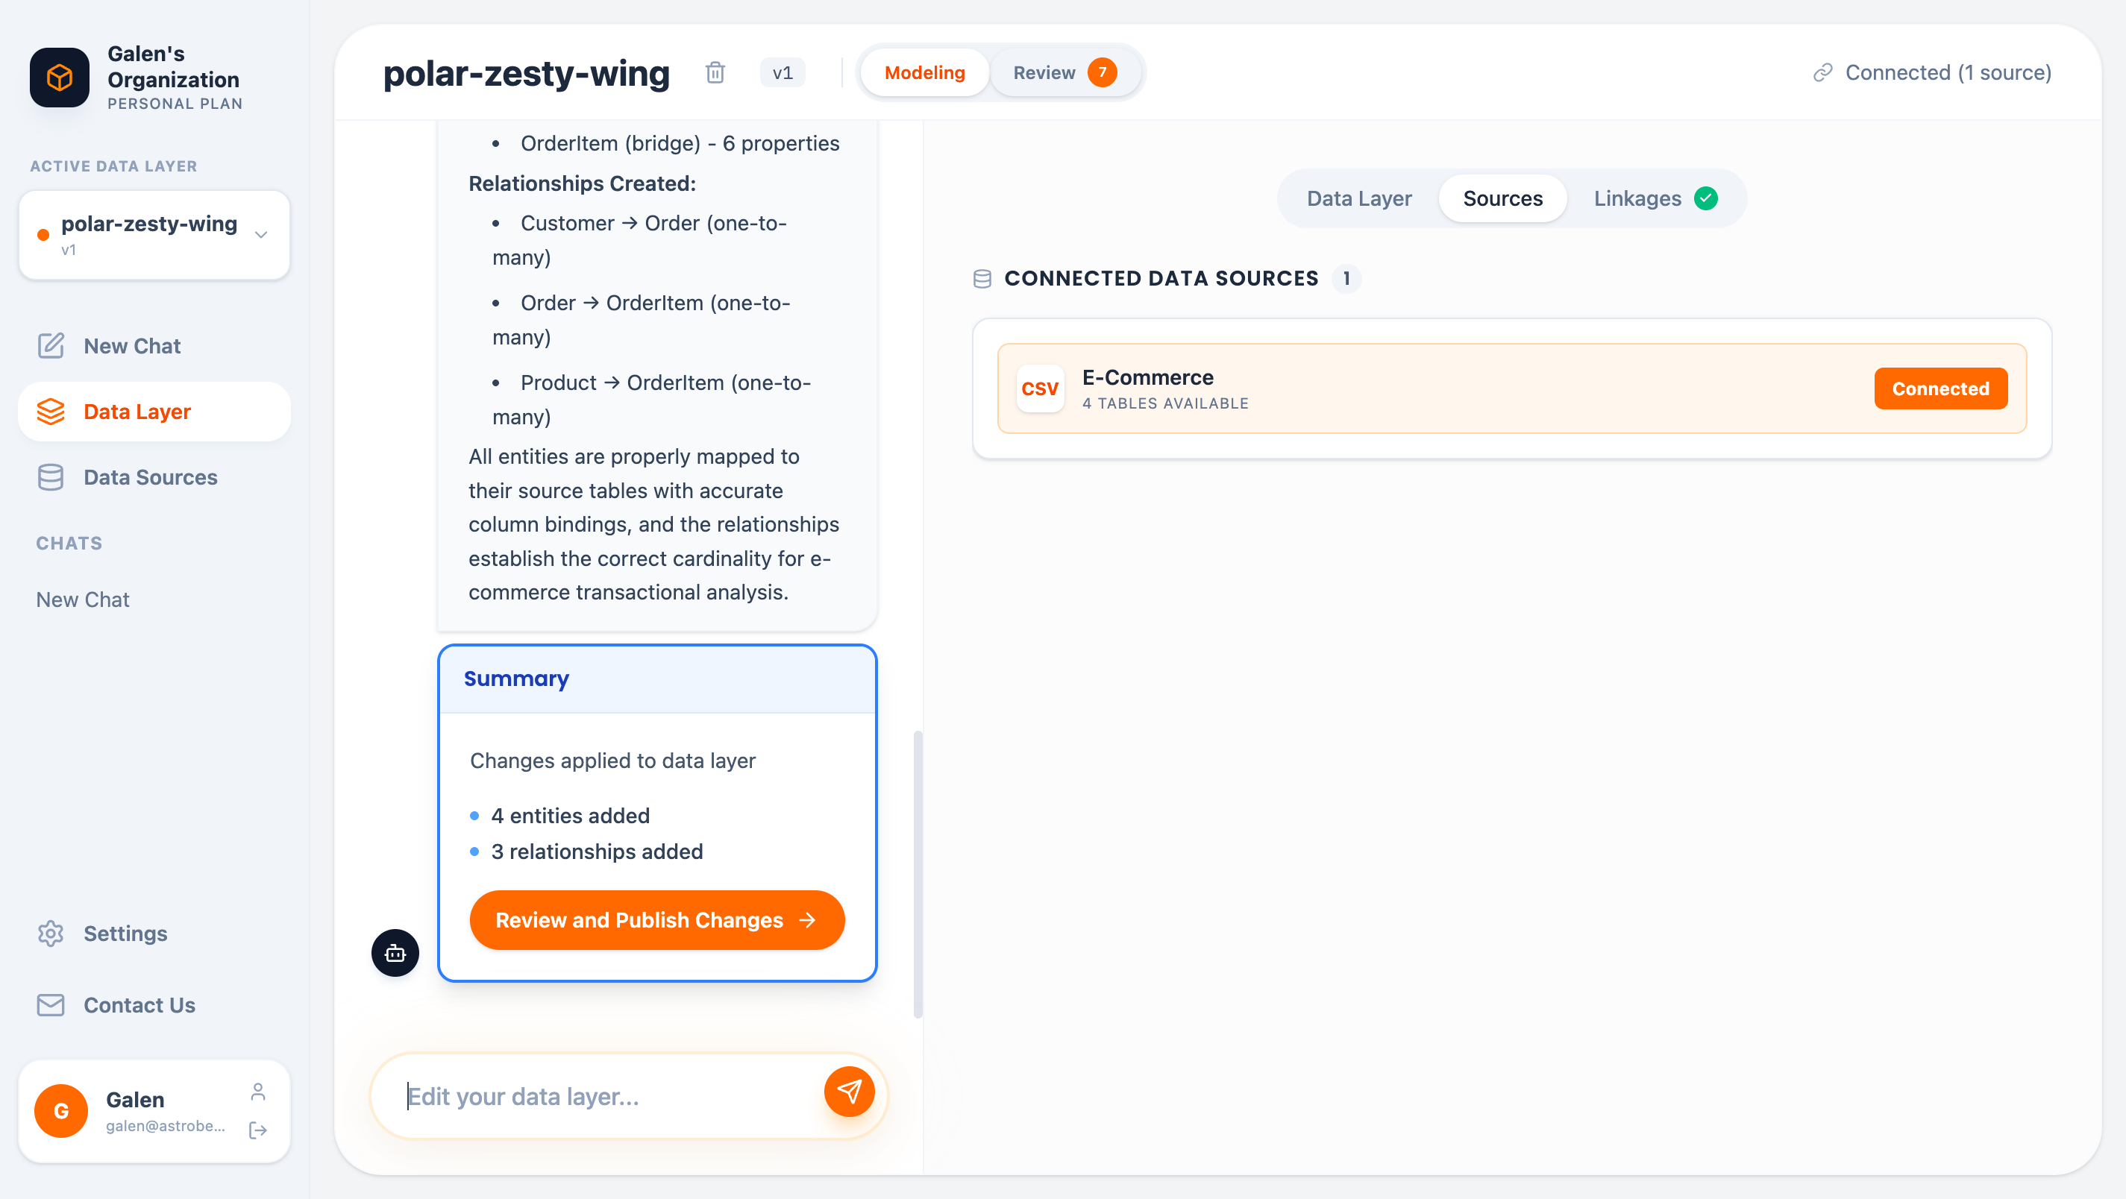Viewport: 2126px width, 1199px height.
Task: Click the trash delete icon beside polar-zesty-wing
Action: (x=715, y=72)
